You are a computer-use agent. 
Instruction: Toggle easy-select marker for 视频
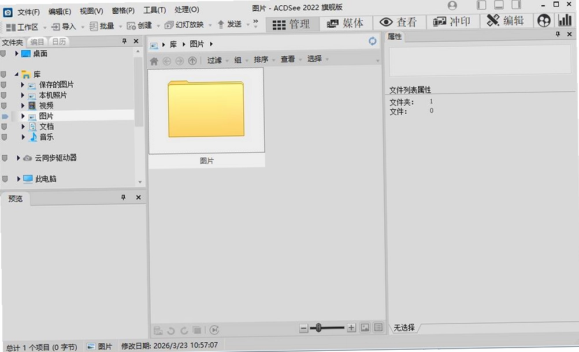click(4, 106)
